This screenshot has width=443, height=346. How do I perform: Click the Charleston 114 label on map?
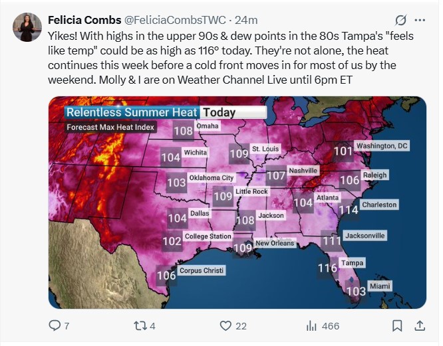coord(369,207)
